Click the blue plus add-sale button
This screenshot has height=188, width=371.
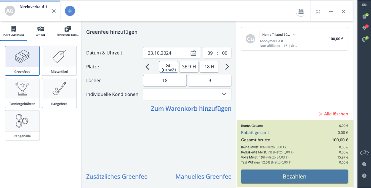coord(70,11)
